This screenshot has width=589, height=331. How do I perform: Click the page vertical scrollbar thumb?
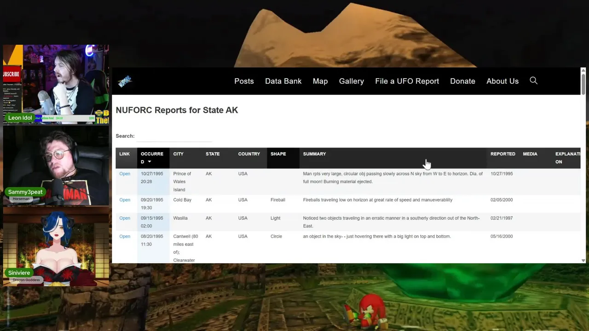[583, 85]
